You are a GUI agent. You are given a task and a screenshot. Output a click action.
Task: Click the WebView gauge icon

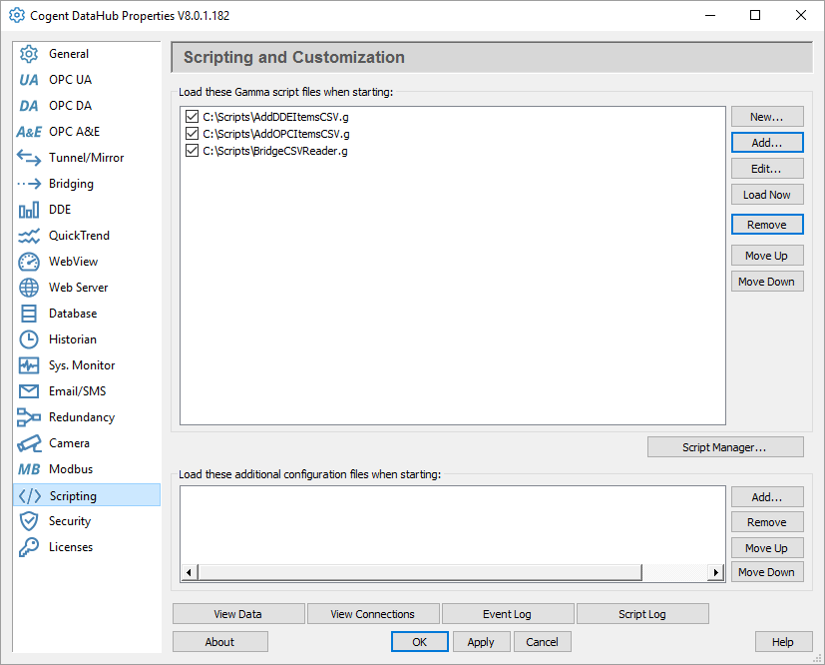click(29, 262)
